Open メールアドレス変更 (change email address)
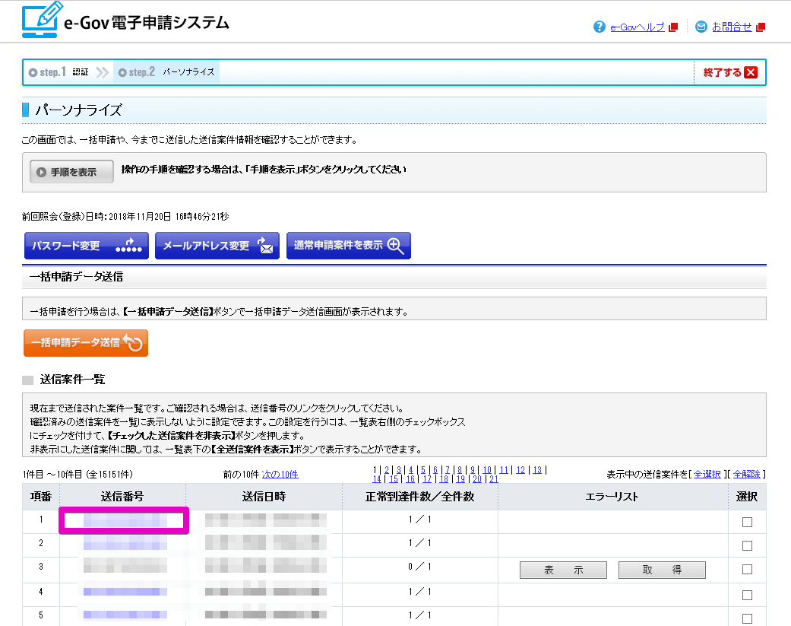The image size is (791, 626). [217, 246]
